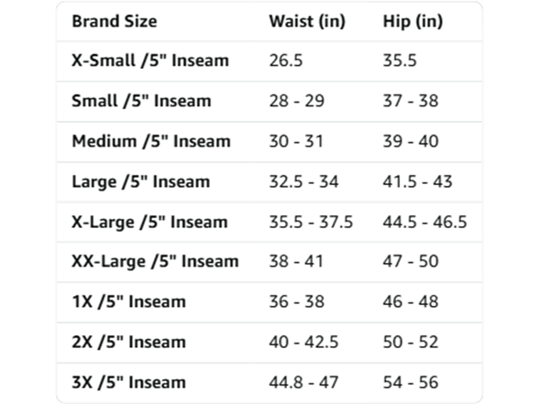Click the Brand Size column header

pyautogui.click(x=115, y=21)
